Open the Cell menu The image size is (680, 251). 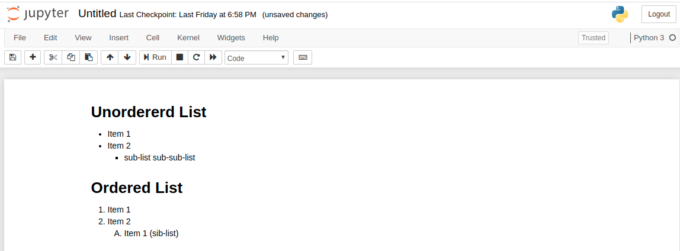click(x=153, y=38)
